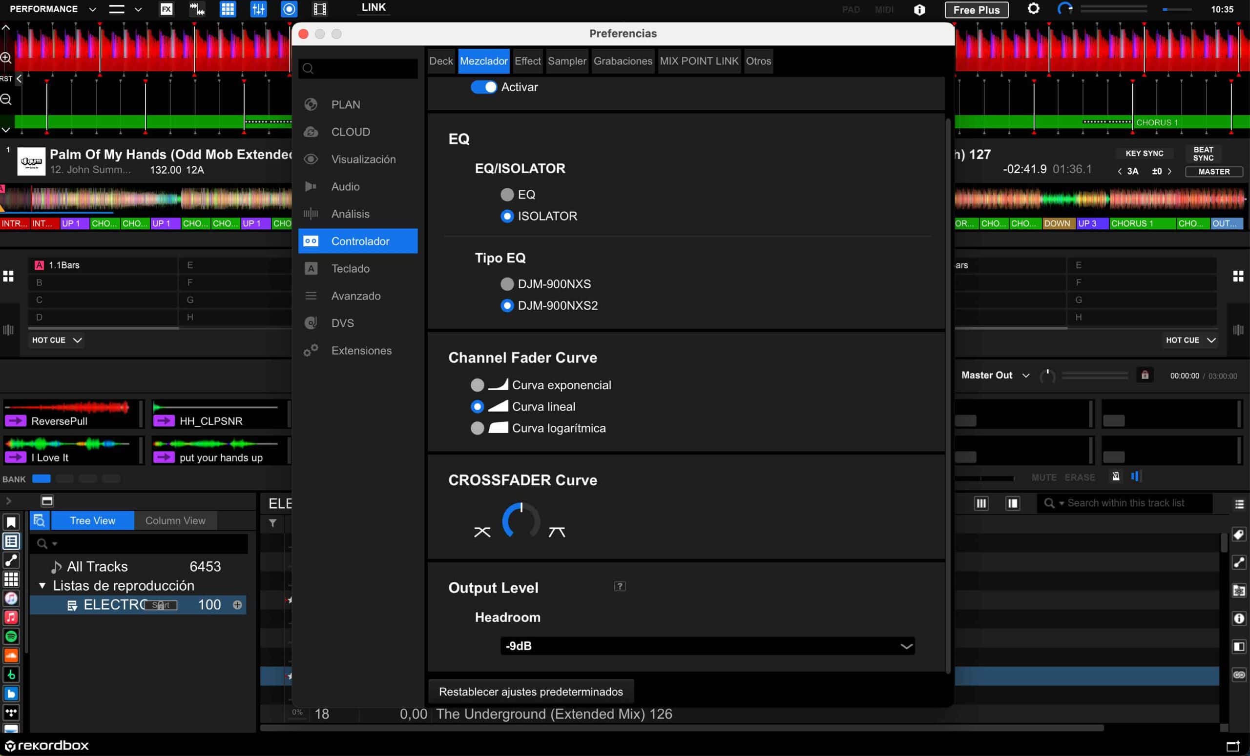The width and height of the screenshot is (1250, 756).
Task: Toggle the Recording panel icon in top bar
Action: (x=289, y=9)
